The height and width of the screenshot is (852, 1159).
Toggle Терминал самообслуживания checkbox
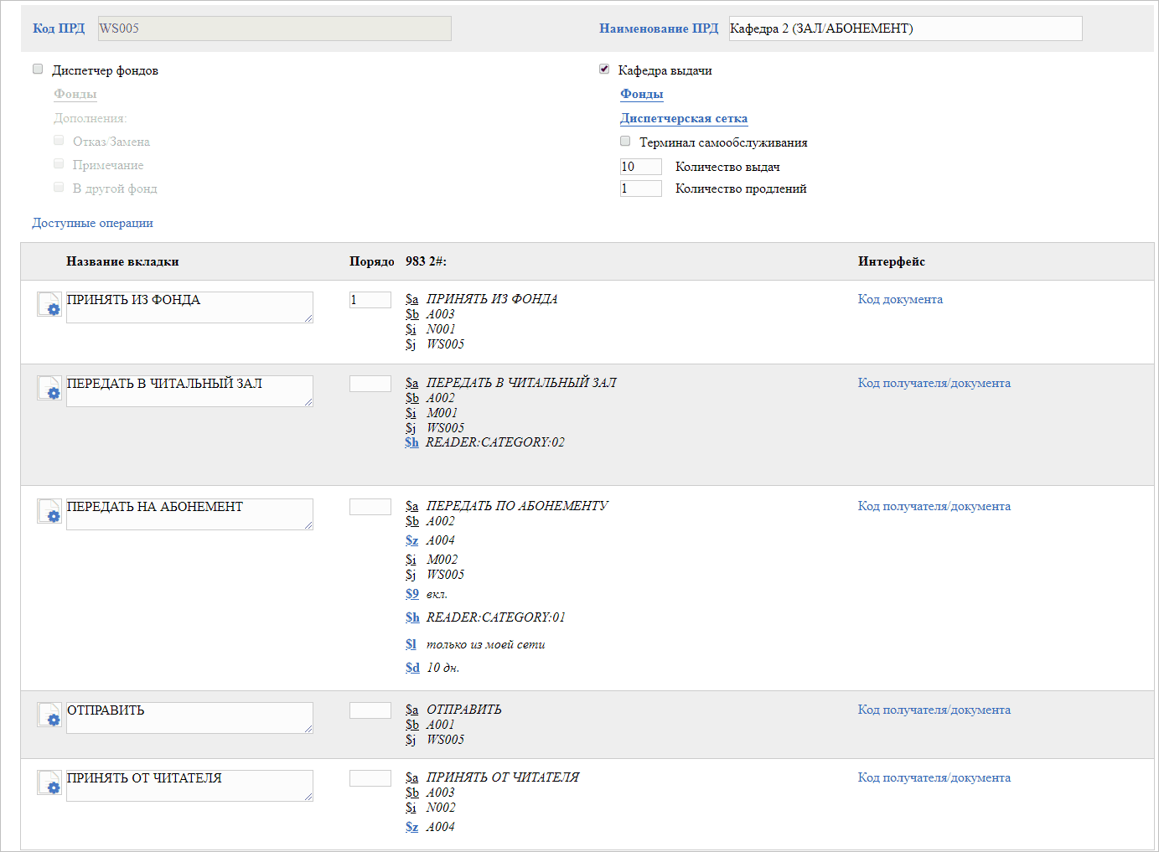(x=625, y=142)
